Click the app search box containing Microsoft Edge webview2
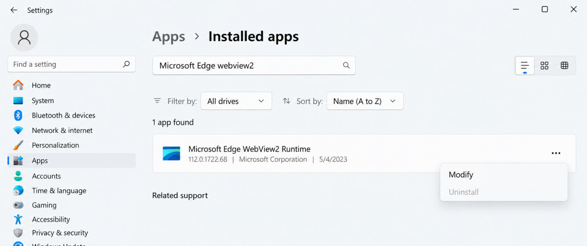587x246 pixels. click(x=254, y=65)
